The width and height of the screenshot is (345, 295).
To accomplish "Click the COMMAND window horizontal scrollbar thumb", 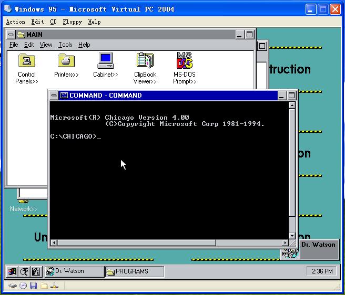I will tap(137, 243).
